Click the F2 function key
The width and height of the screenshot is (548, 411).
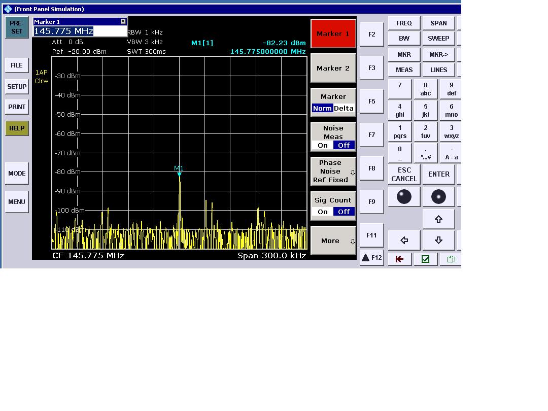tap(371, 35)
